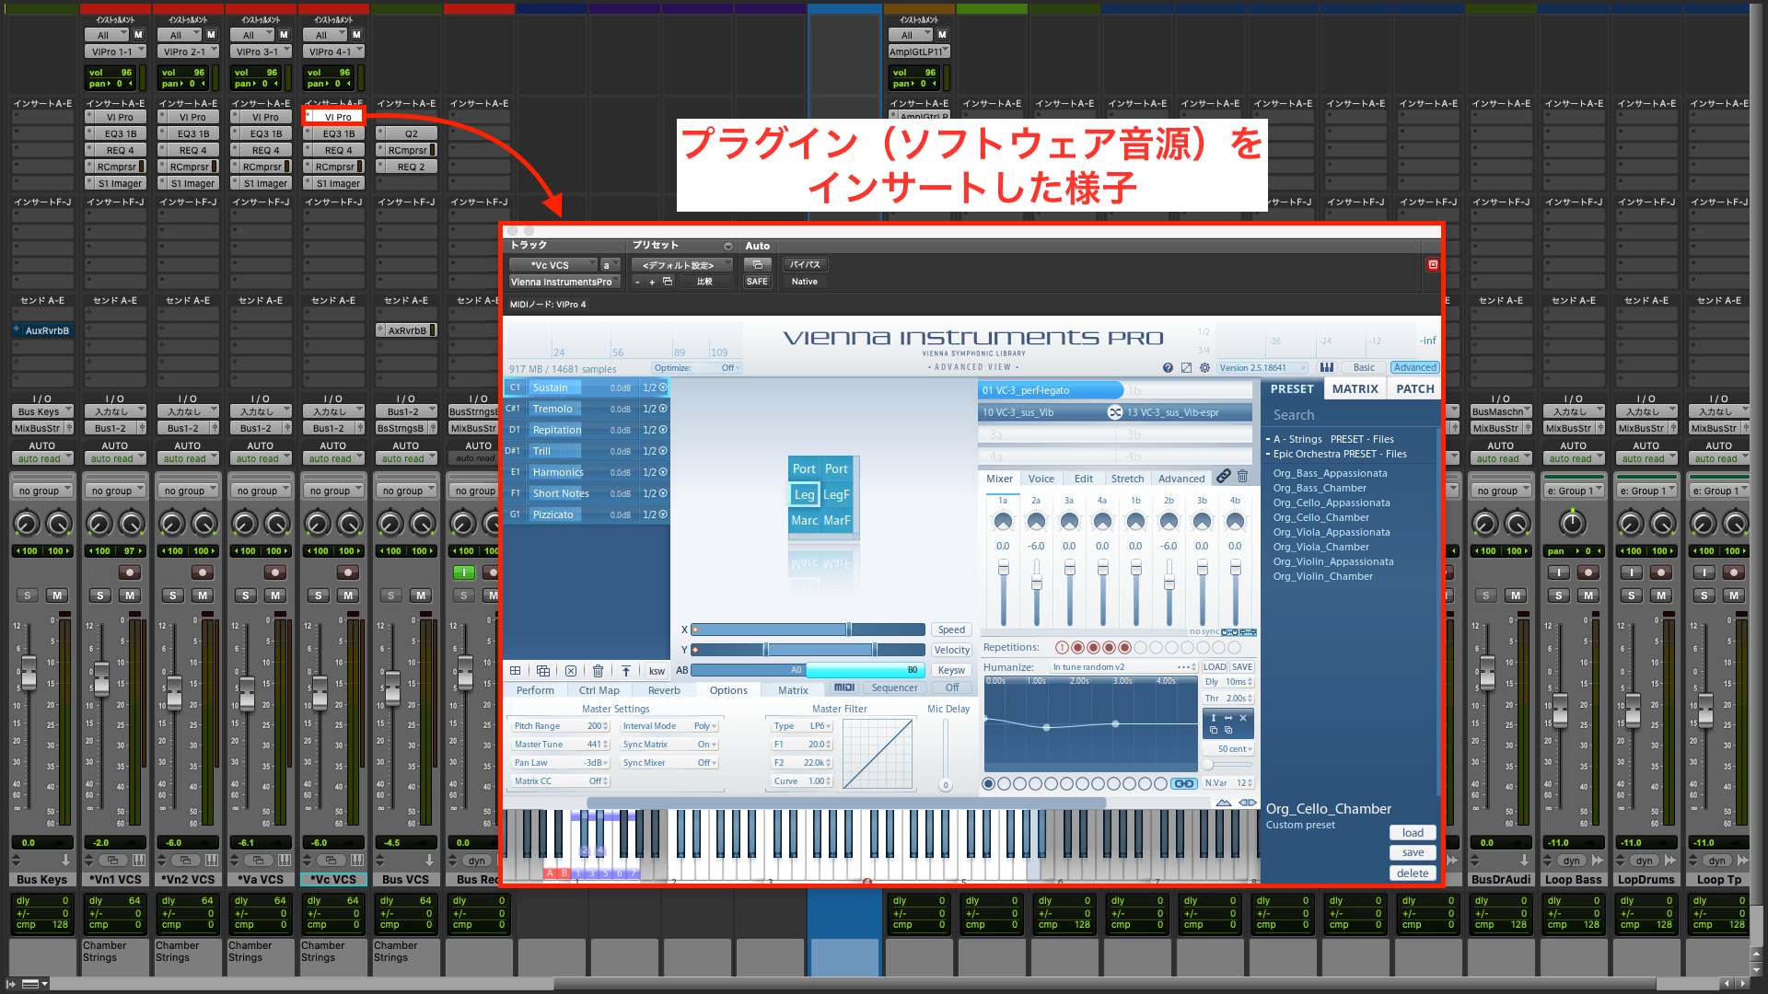Image resolution: width=1768 pixels, height=994 pixels.
Task: Click the save preset button
Action: pyautogui.click(x=1413, y=853)
